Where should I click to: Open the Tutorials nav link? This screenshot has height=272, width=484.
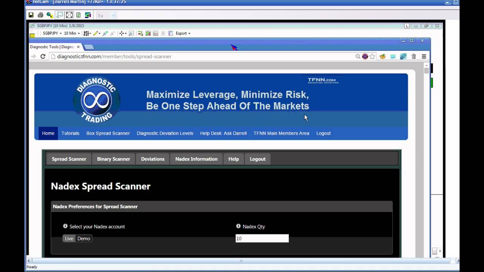(x=70, y=133)
